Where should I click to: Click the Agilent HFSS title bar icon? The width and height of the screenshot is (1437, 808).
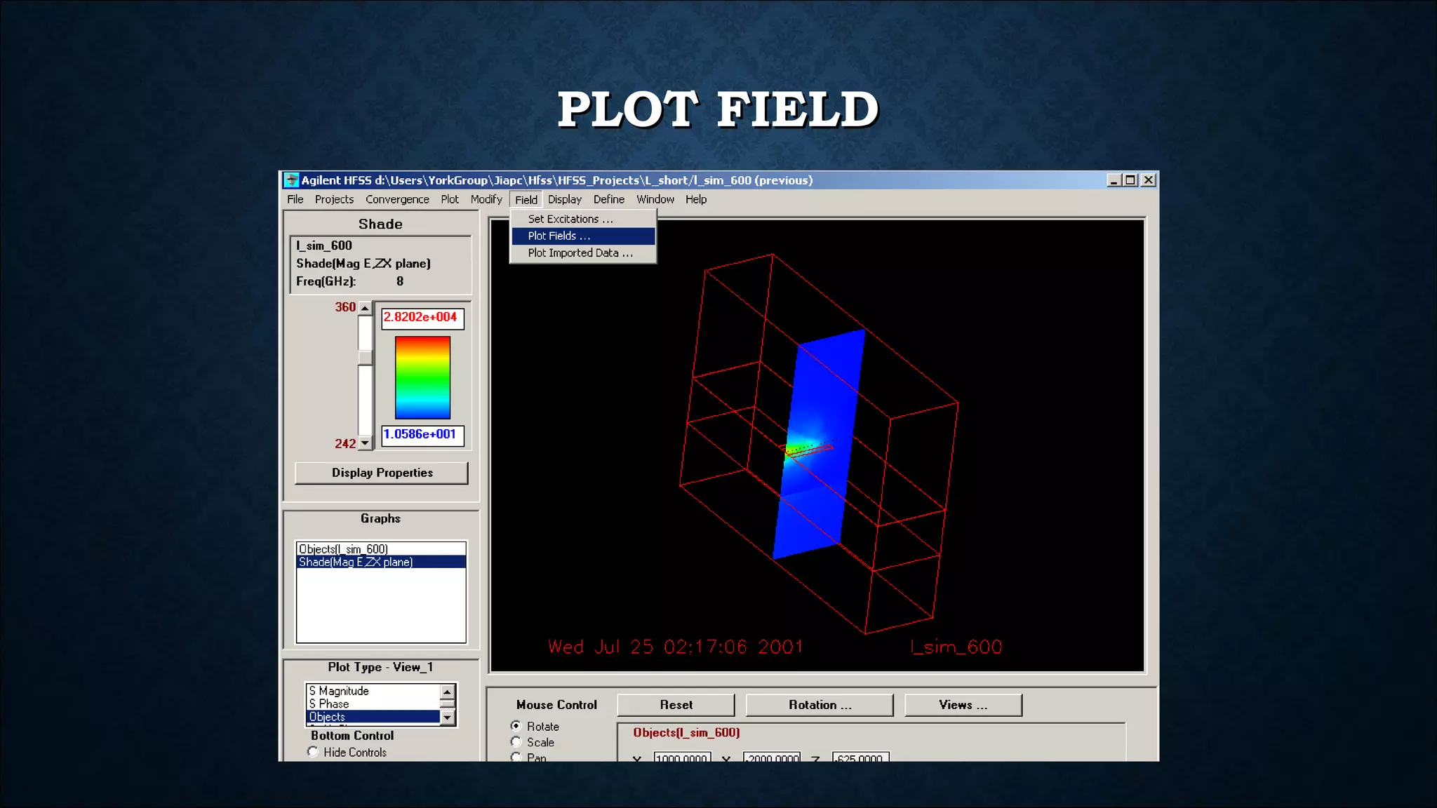click(x=291, y=180)
